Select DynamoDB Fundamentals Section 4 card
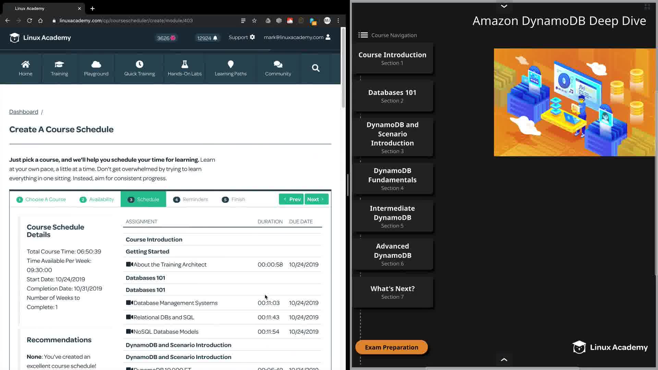 point(392,179)
